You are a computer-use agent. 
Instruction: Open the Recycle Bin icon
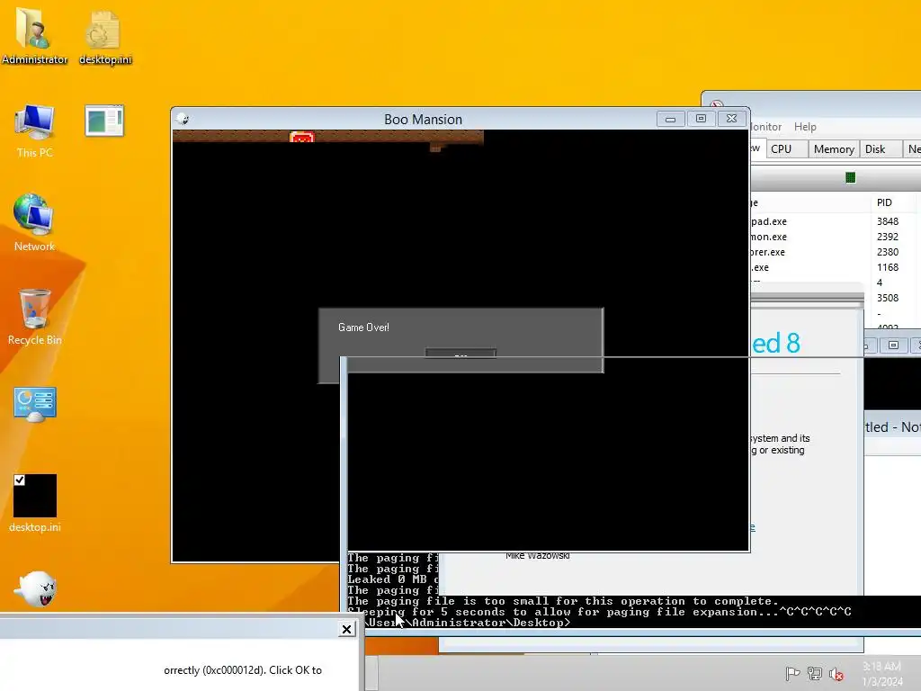pos(34,316)
